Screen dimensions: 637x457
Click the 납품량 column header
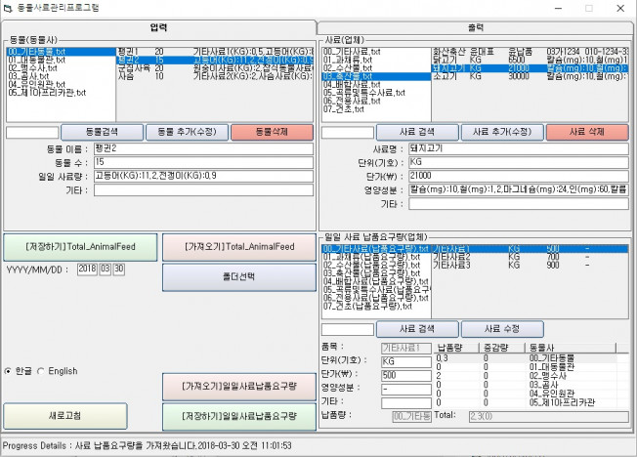[450, 347]
